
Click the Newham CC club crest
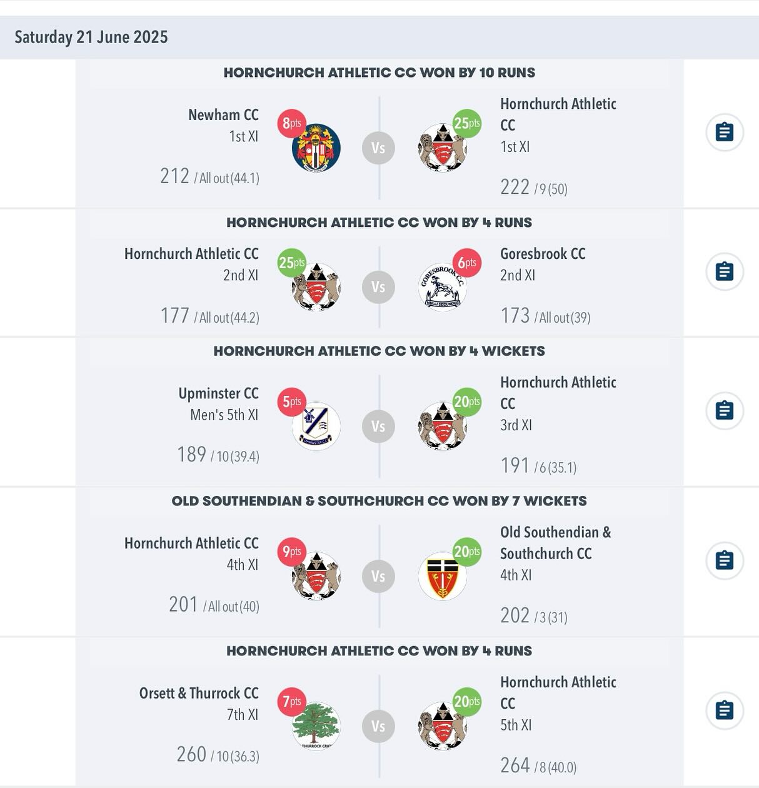(x=316, y=148)
